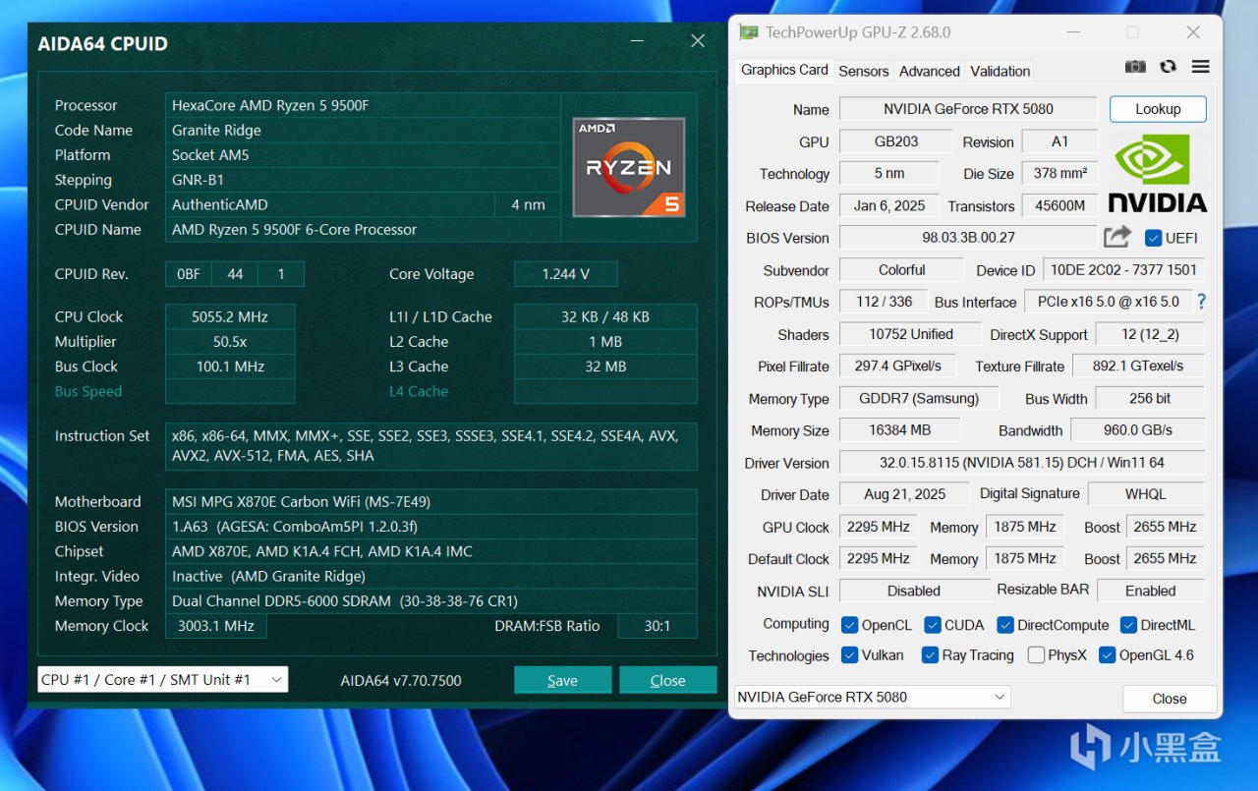
Task: Click the GPU-Z title bar app icon
Action: 749,32
